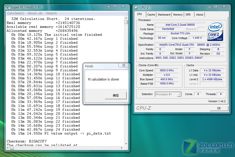Click the Name field 'Intel Core 2 Quad Q6600'
The width and height of the screenshot is (235, 157).
[180, 25]
